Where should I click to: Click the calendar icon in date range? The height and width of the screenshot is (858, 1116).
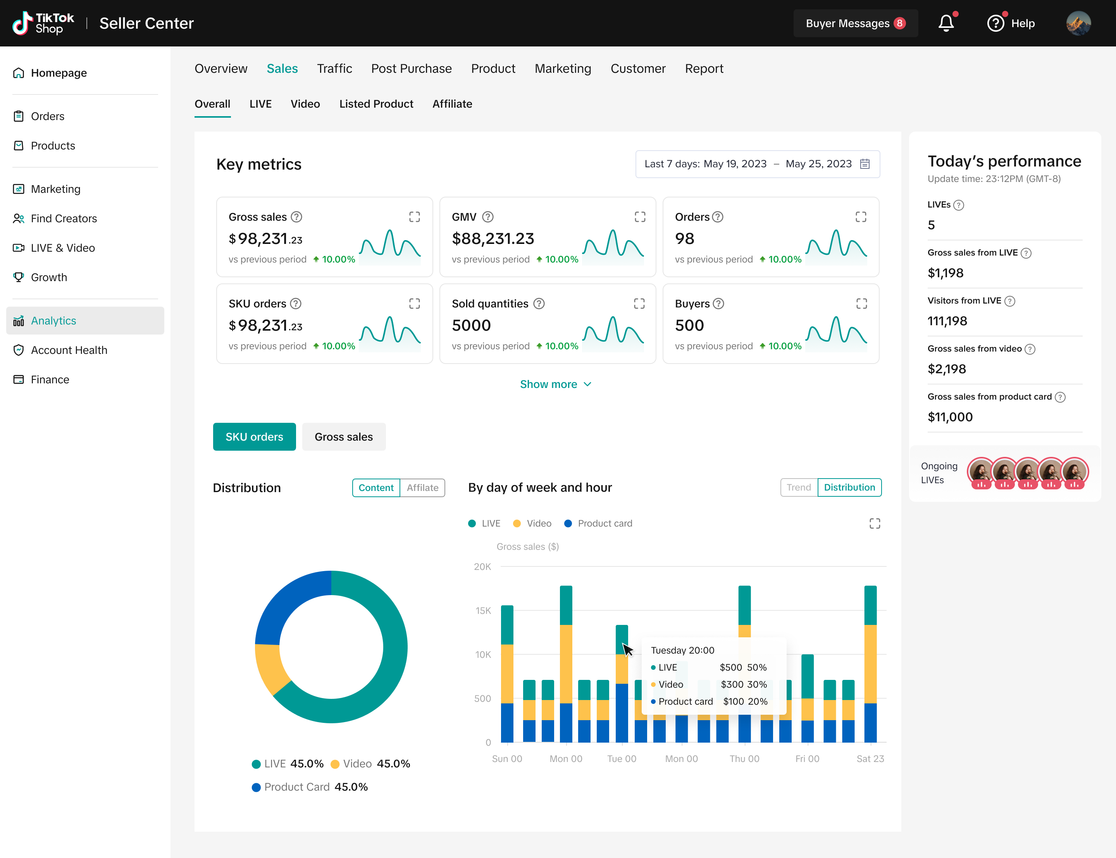(x=865, y=164)
